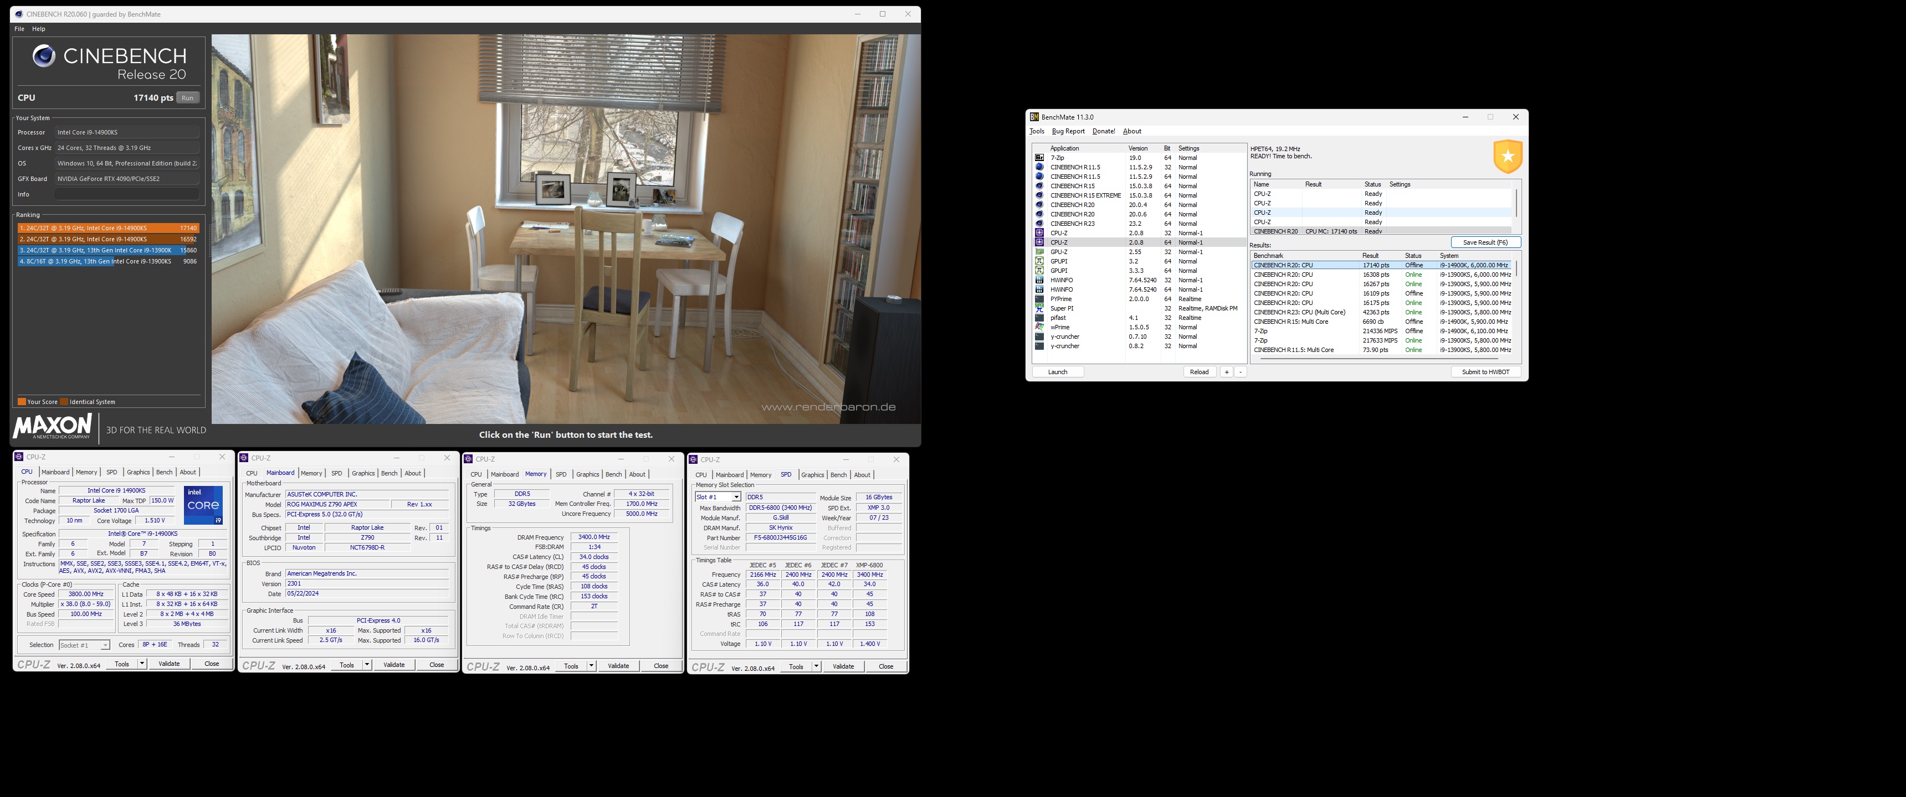Select ranking entry i9-13900KS scoring 9086
This screenshot has height=797, width=1906.
(x=108, y=261)
